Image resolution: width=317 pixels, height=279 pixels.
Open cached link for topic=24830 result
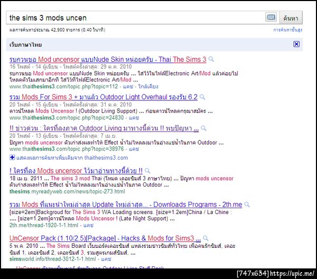(x=134, y=118)
